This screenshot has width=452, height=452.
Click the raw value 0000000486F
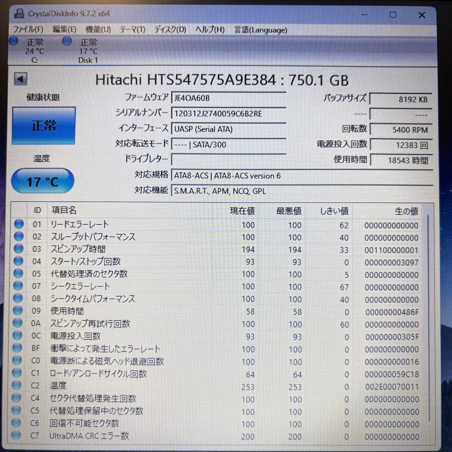(x=392, y=312)
